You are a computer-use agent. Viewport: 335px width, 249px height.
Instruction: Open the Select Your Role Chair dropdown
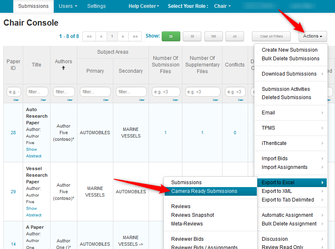click(x=223, y=6)
